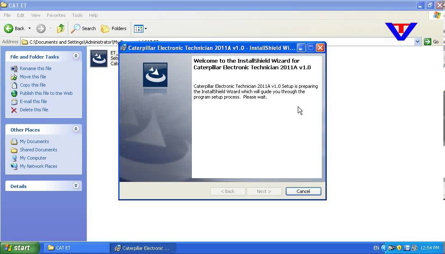This screenshot has height=254, width=445.
Task: Minimize the InstallShield Wizard window
Action: pos(301,48)
